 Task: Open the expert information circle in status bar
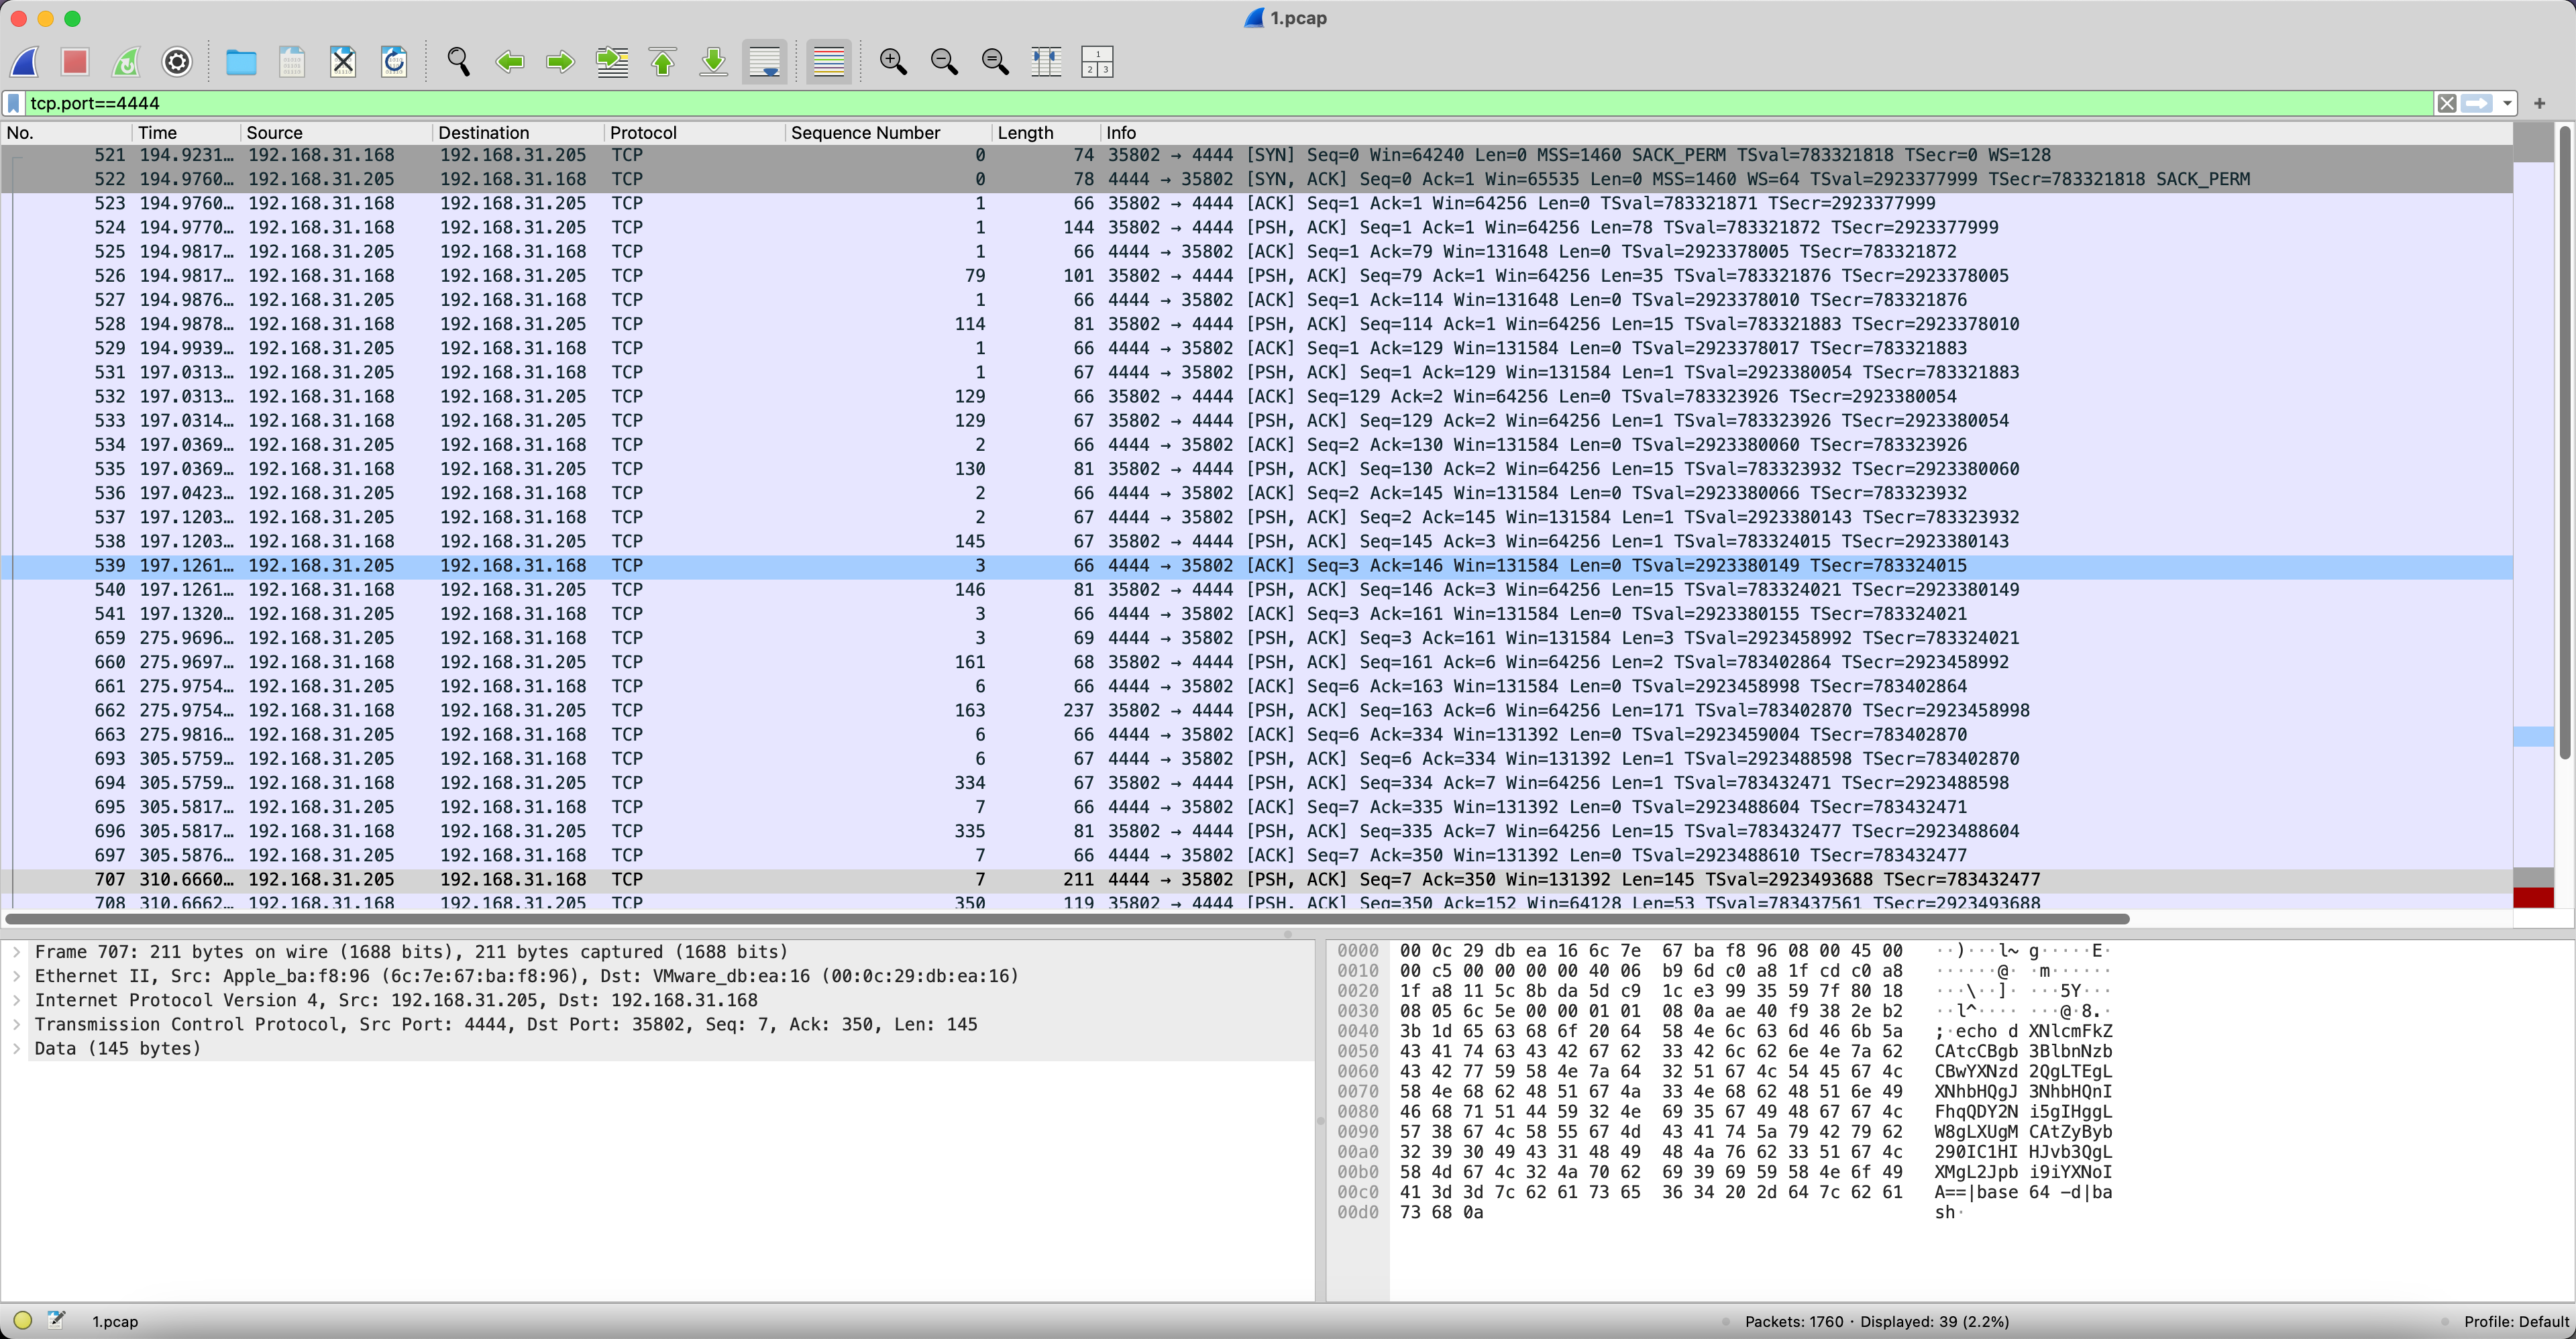click(x=23, y=1320)
